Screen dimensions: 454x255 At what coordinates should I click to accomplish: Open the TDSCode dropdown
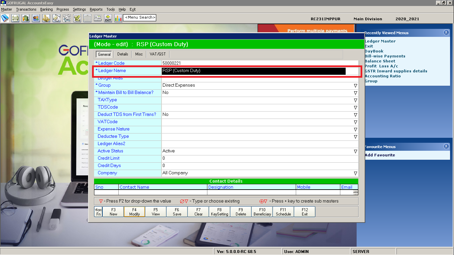tap(356, 108)
